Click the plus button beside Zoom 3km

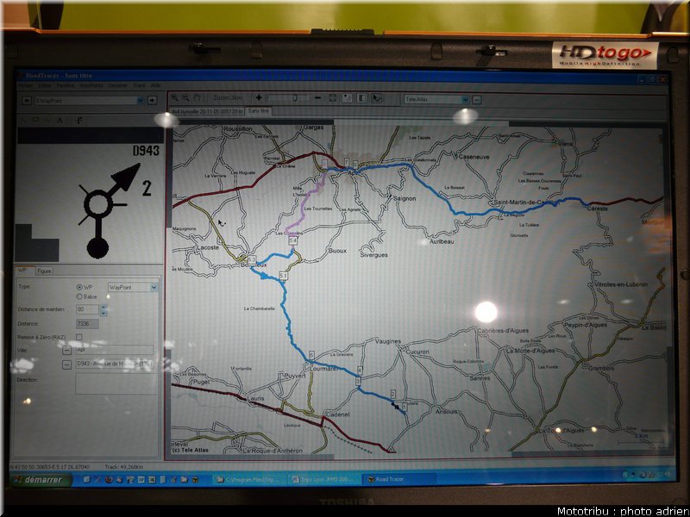pyautogui.click(x=259, y=97)
